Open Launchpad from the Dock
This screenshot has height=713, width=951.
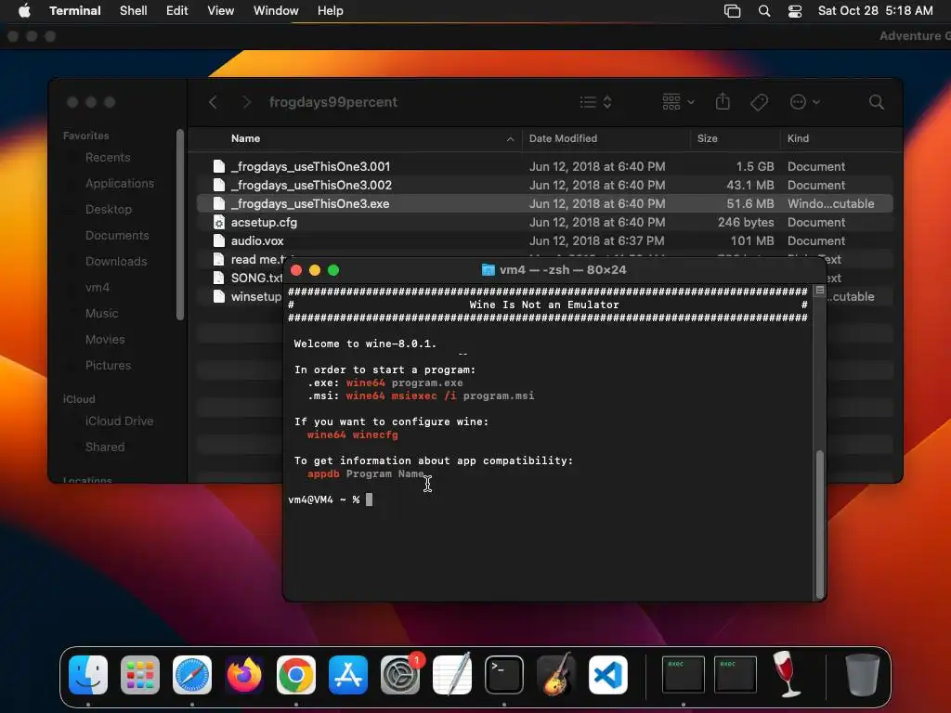[140, 675]
